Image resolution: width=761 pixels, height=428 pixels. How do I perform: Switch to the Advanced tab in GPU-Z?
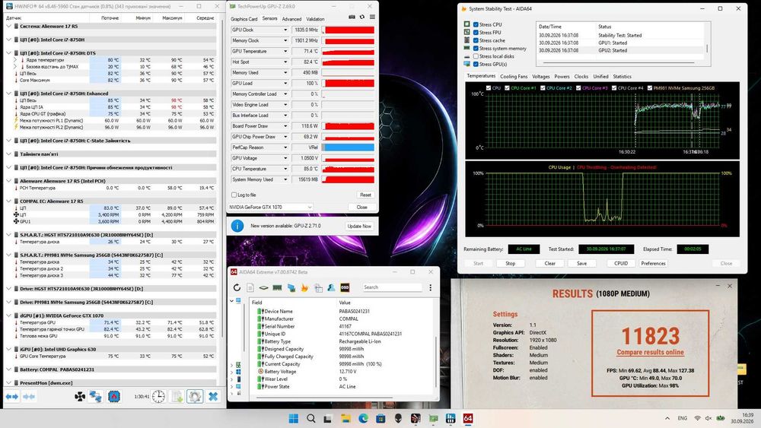(x=291, y=19)
